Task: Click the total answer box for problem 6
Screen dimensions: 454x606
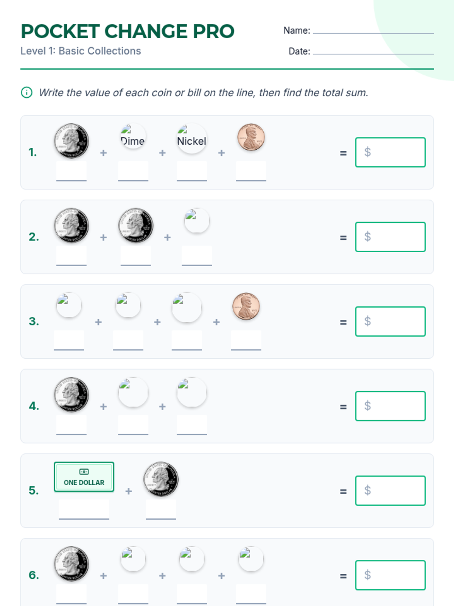Action: coord(390,575)
